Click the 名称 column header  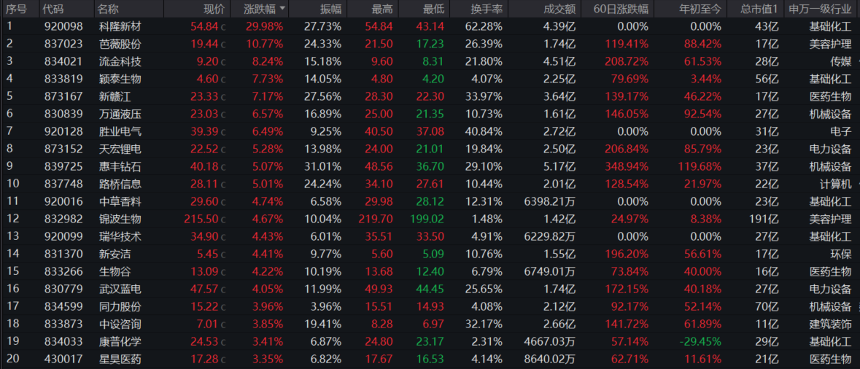(x=108, y=9)
